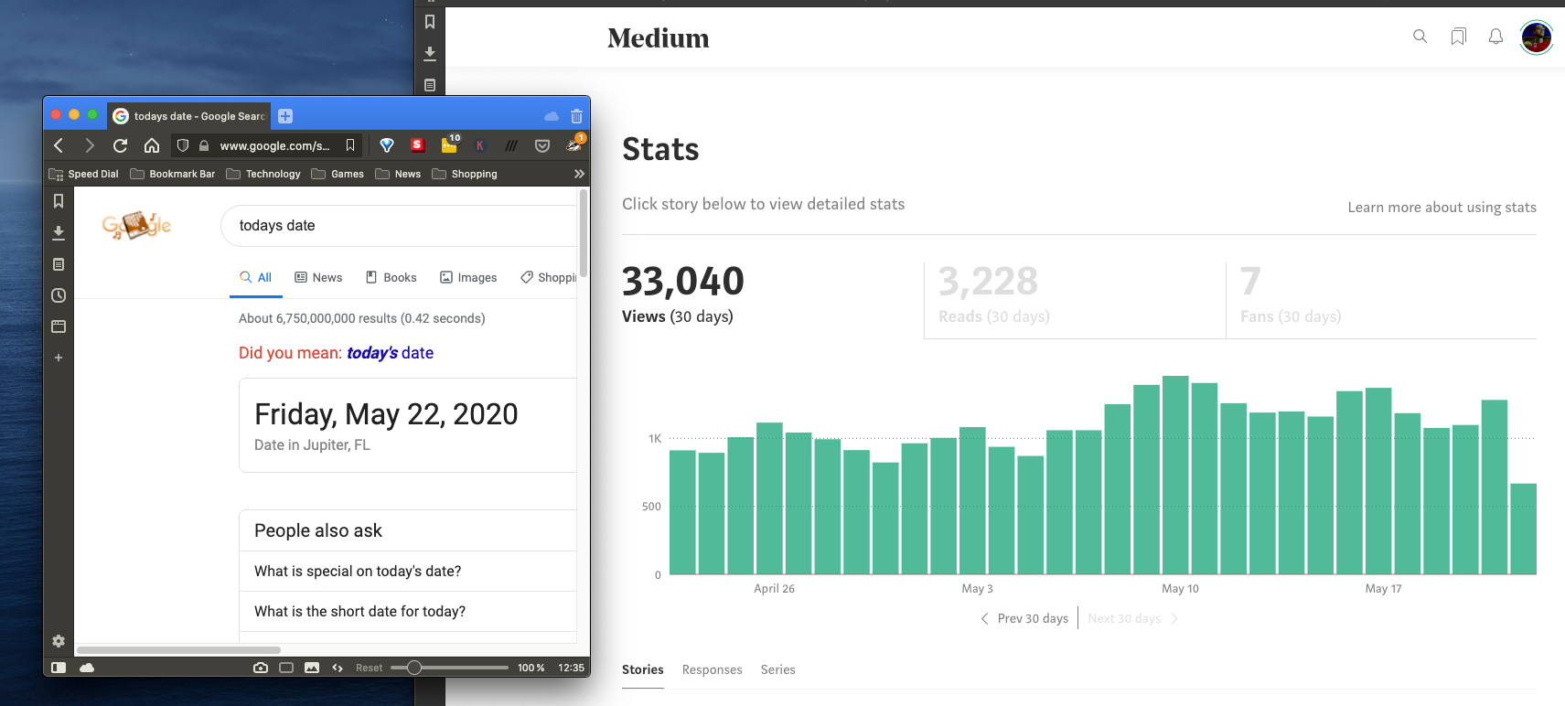This screenshot has width=1565, height=706.
Task: Toggle the side panel from status bar
Action: pyautogui.click(x=59, y=668)
